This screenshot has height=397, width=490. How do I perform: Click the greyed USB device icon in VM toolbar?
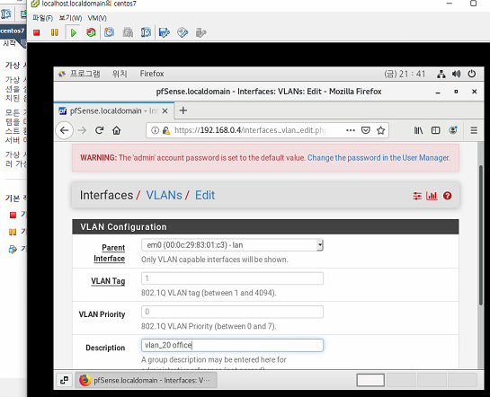click(200, 32)
